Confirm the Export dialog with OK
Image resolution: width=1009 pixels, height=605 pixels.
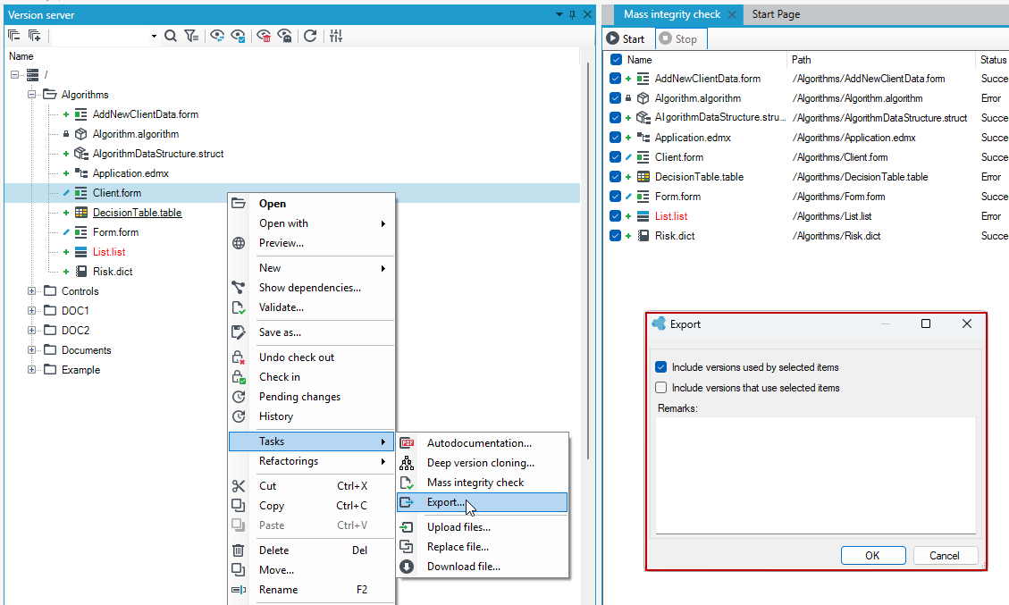coord(872,556)
